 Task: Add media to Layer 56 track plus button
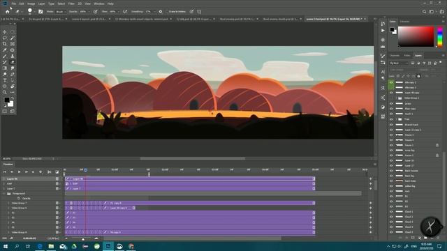coord(370,179)
